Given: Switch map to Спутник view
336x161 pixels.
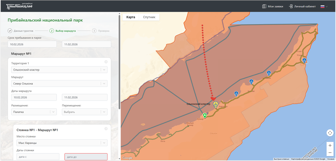Looking at the screenshot, I should pyautogui.click(x=149, y=17).
